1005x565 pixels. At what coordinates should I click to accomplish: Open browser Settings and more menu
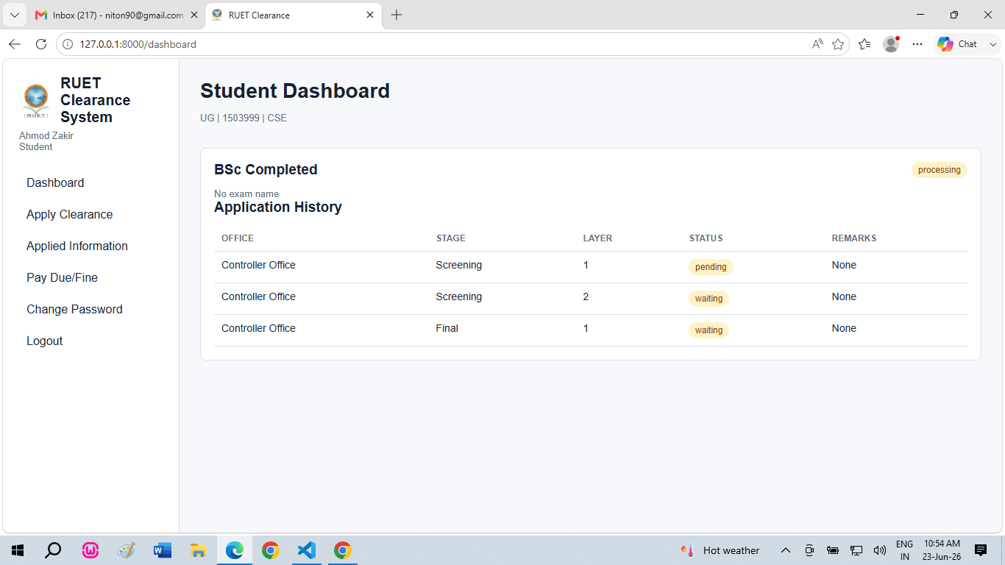pyautogui.click(x=917, y=44)
